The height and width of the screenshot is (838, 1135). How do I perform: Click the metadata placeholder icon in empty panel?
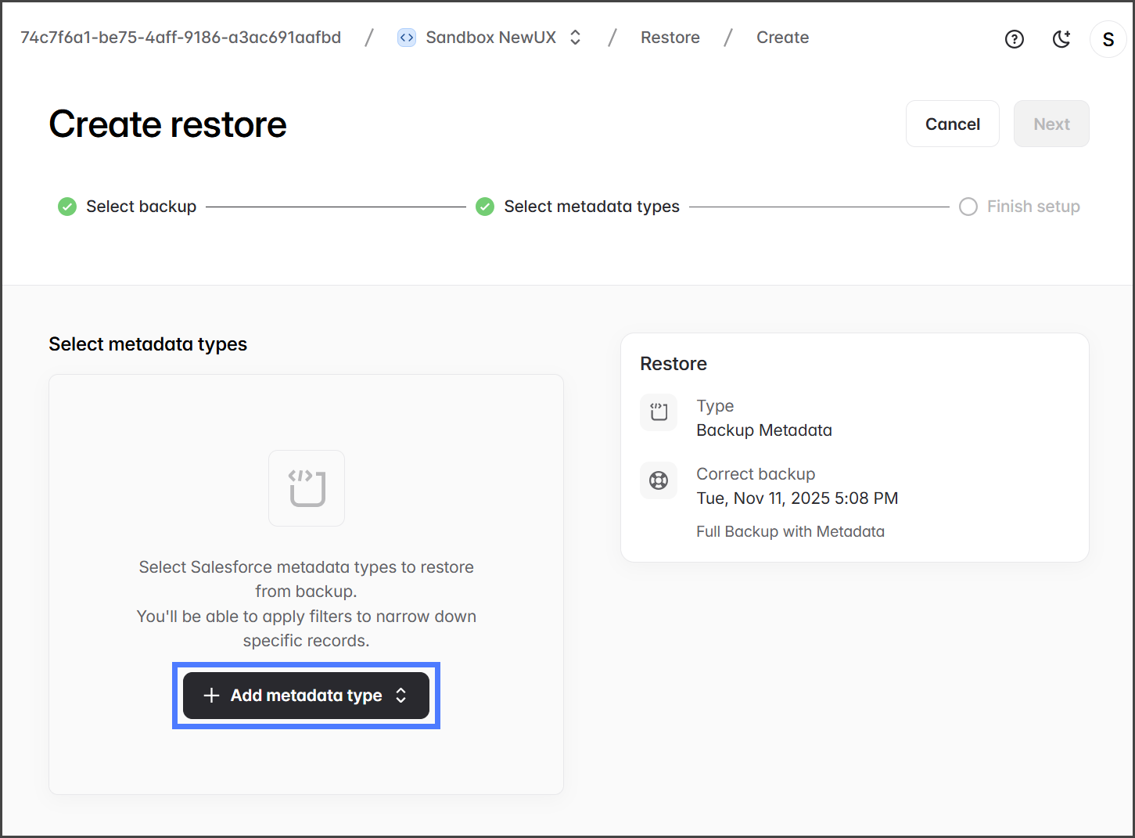tap(307, 488)
